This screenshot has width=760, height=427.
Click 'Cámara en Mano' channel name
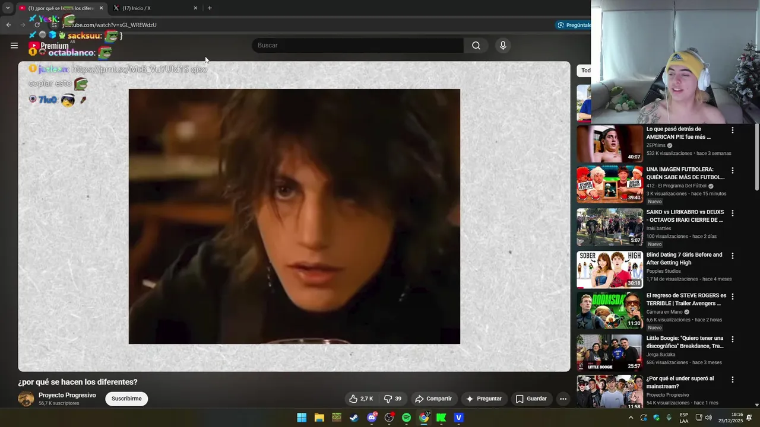(x=664, y=312)
